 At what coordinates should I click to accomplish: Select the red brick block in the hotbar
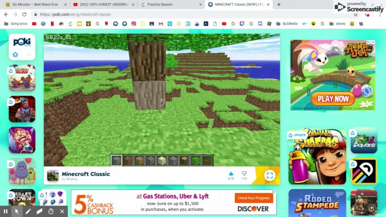(x=128, y=160)
